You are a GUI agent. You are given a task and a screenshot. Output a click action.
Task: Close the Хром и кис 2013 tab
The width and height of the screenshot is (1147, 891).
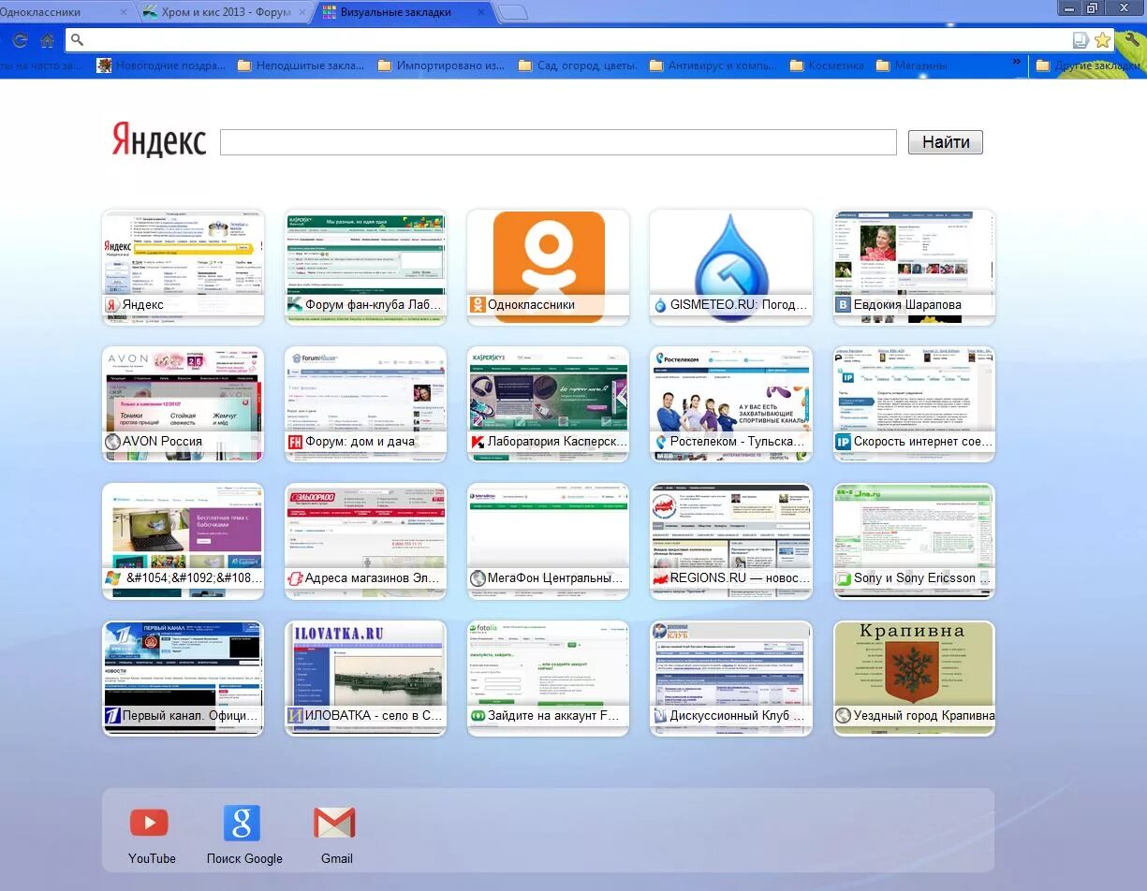301,12
